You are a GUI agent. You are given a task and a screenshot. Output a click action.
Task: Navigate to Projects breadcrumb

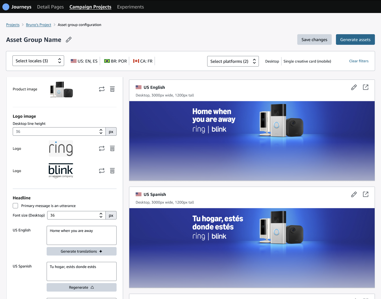point(13,25)
